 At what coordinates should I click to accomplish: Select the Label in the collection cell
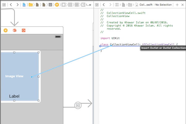click(x=14, y=96)
